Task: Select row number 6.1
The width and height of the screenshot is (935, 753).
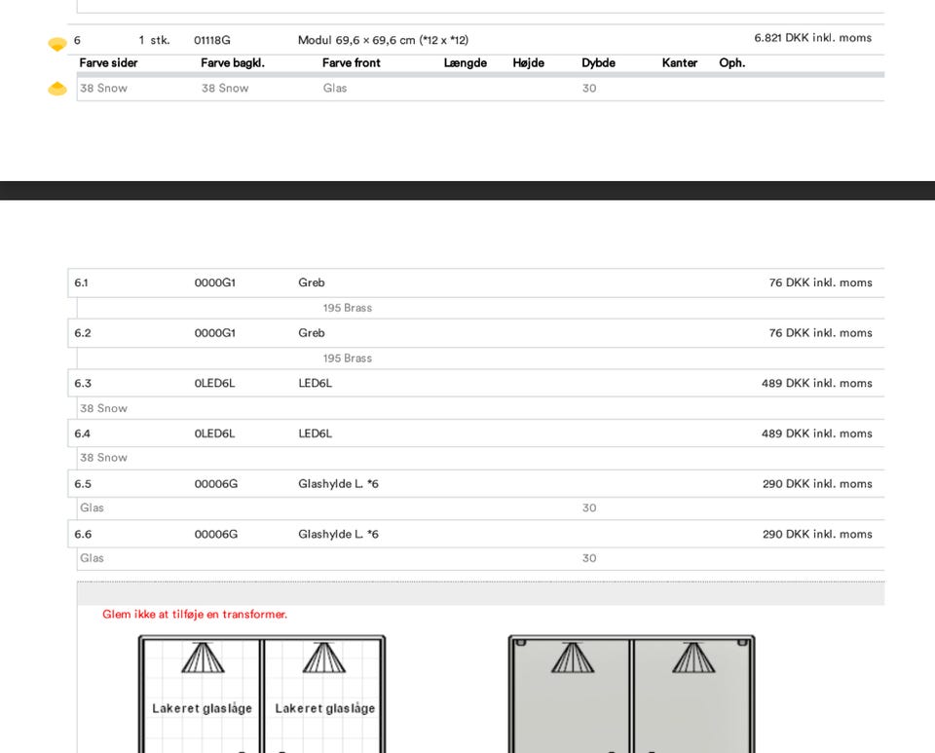Action: (x=81, y=282)
